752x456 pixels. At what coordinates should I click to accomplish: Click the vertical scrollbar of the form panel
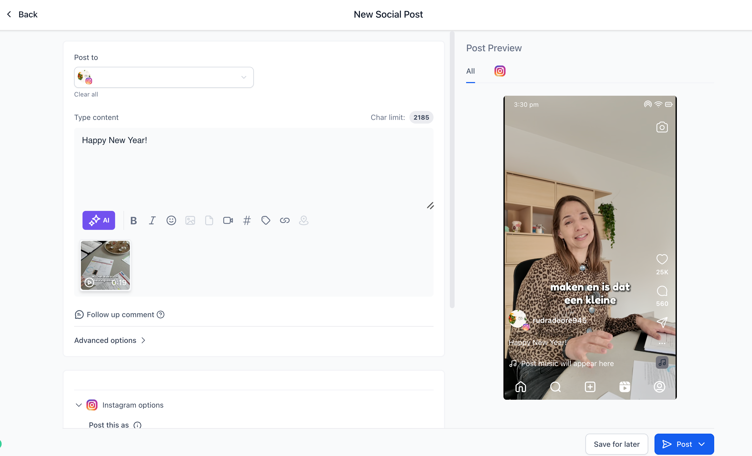click(x=452, y=170)
